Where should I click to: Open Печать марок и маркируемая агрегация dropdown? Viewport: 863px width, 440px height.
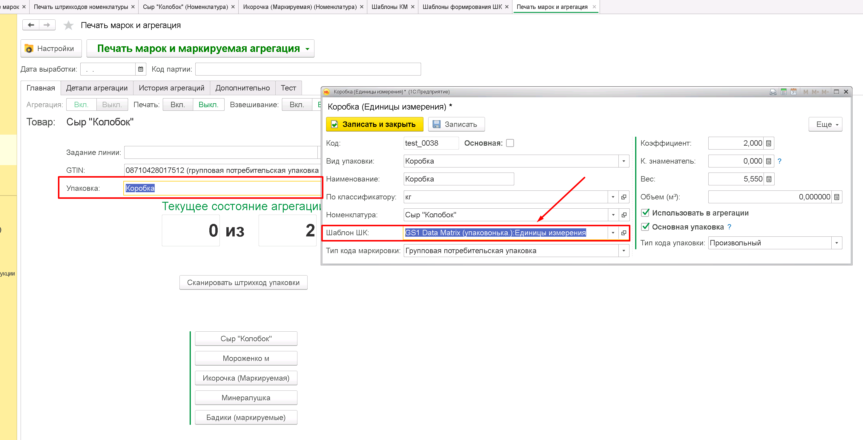pos(200,49)
